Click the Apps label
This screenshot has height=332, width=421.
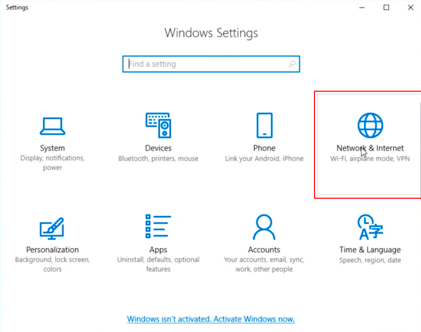pos(158,250)
